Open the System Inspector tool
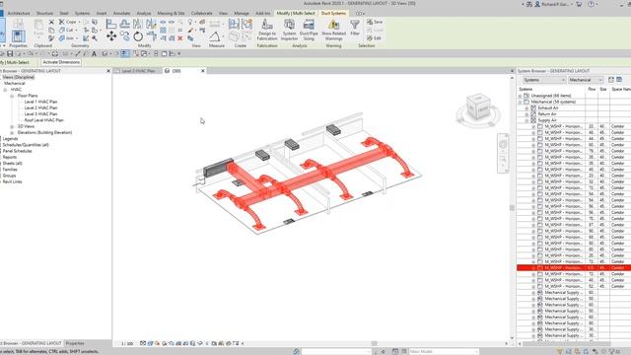Screen dimensions: 631x355 [289, 30]
